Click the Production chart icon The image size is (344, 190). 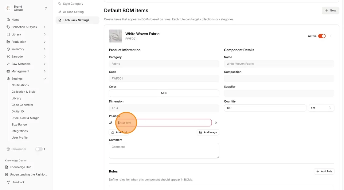click(8, 42)
